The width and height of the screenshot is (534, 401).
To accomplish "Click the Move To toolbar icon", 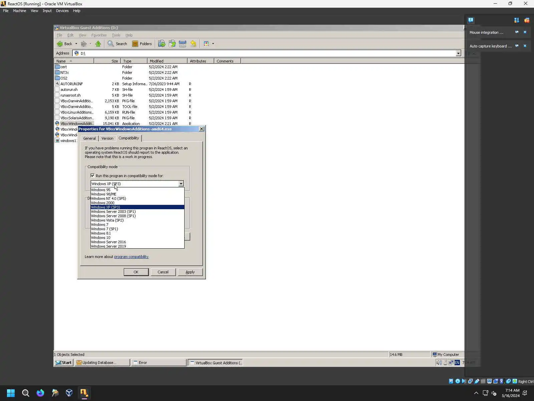I will 162,44.
